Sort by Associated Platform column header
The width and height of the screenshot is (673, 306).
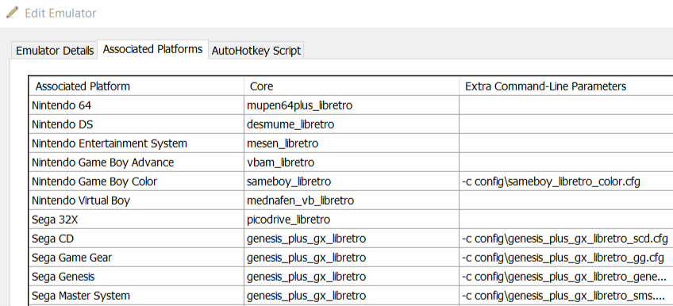pos(137,86)
